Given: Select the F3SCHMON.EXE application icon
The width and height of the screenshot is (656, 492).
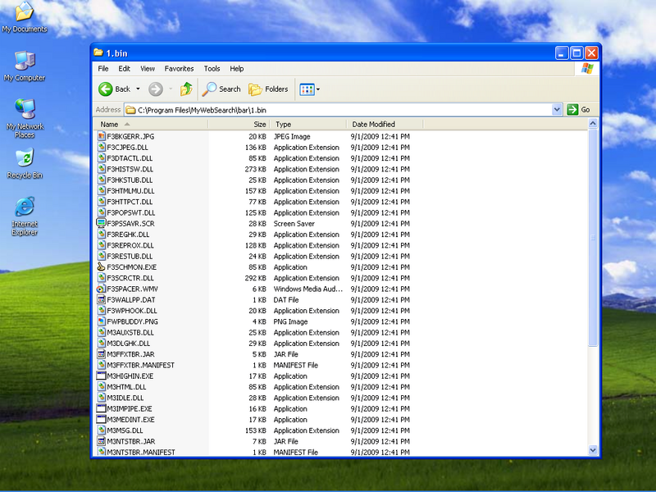Looking at the screenshot, I should [x=101, y=266].
